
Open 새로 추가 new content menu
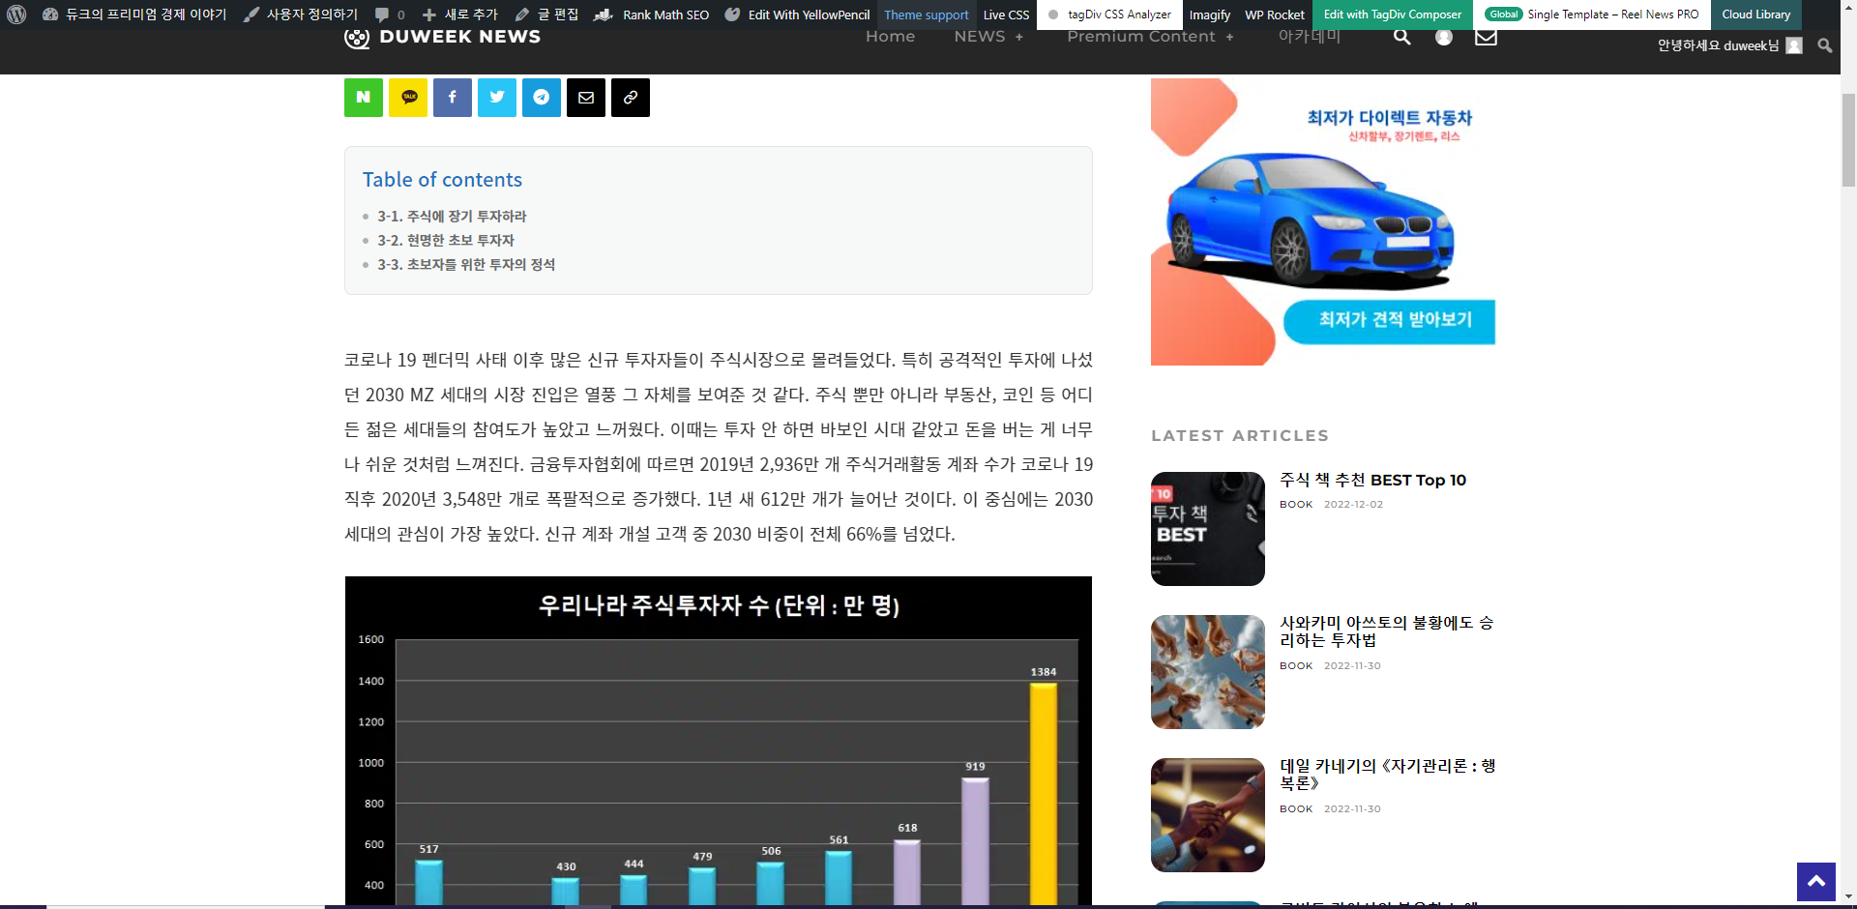click(460, 15)
